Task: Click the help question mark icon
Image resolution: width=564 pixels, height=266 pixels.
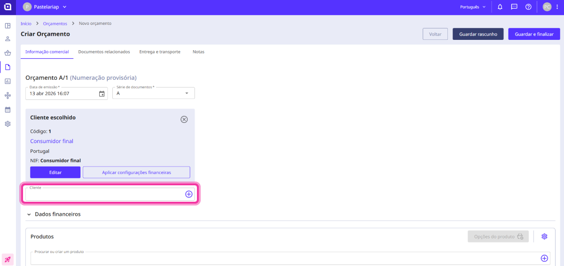Action: (x=528, y=7)
